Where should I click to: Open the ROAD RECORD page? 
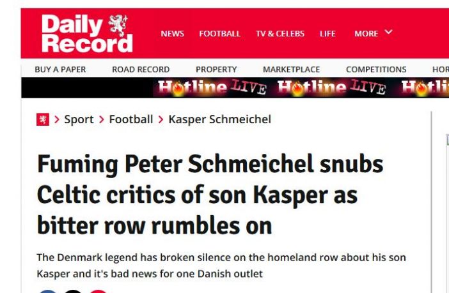pyautogui.click(x=141, y=70)
